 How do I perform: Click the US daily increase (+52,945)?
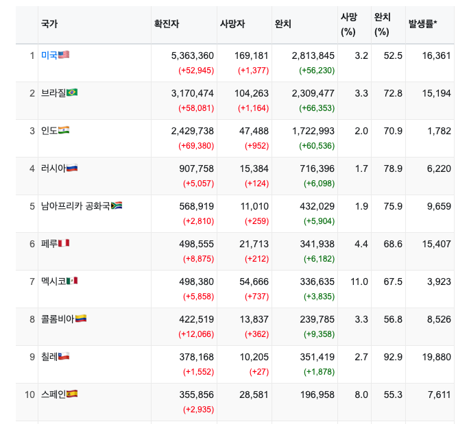[196, 71]
